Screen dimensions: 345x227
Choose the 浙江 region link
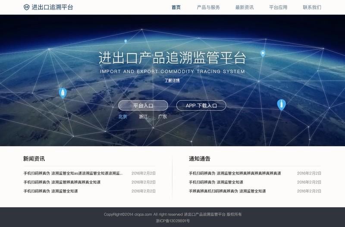coord(143,117)
